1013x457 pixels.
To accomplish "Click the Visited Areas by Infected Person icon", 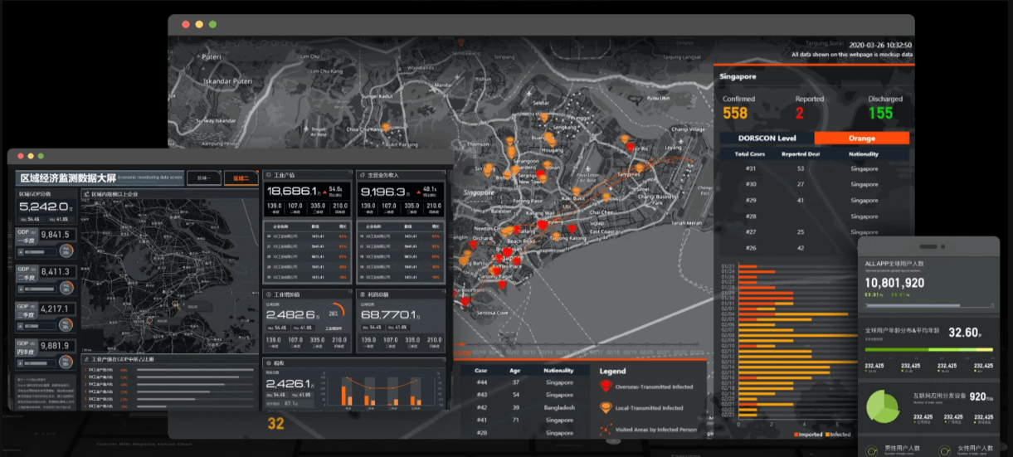I will [606, 430].
